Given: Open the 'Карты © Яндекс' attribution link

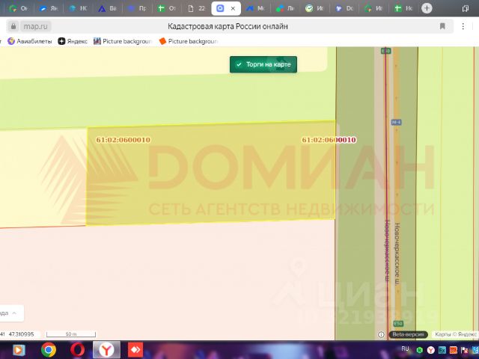Looking at the screenshot, I should point(455,334).
